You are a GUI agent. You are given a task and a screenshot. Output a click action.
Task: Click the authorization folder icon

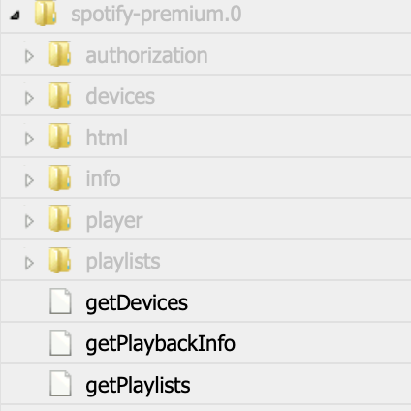60,53
